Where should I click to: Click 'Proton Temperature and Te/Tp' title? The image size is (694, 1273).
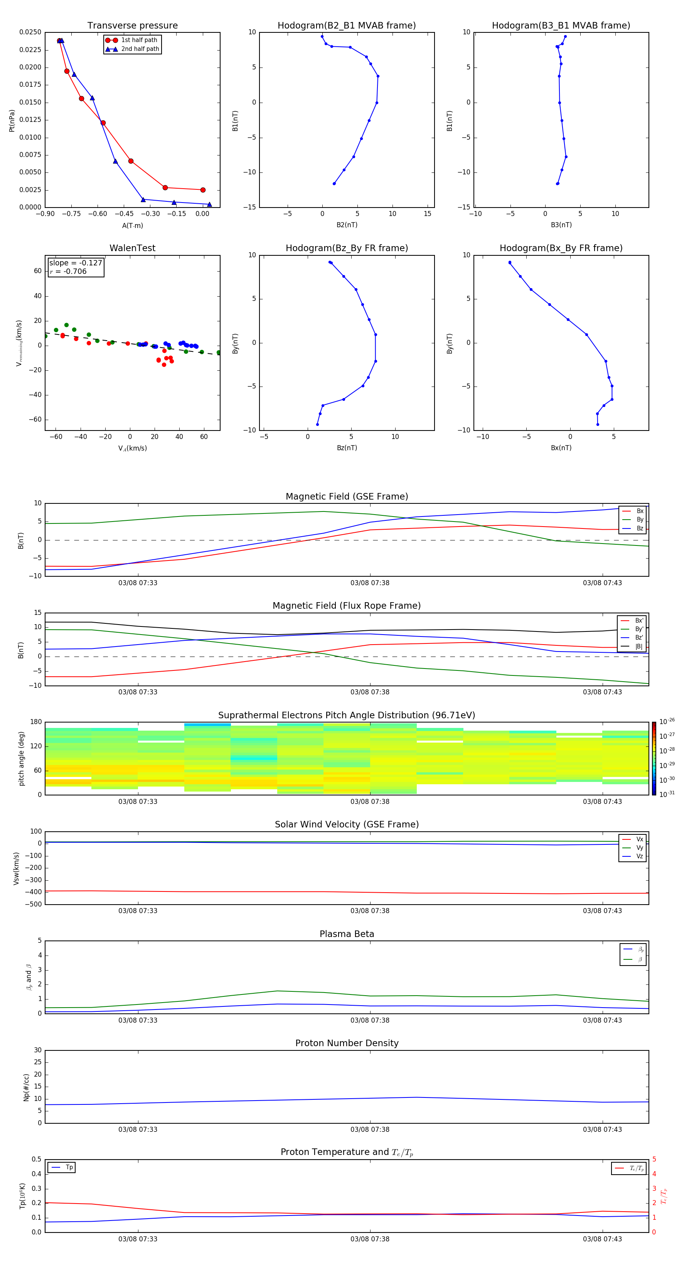[347, 1152]
